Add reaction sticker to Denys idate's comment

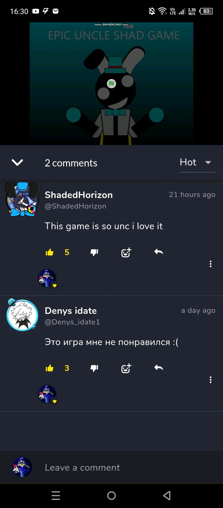click(126, 368)
